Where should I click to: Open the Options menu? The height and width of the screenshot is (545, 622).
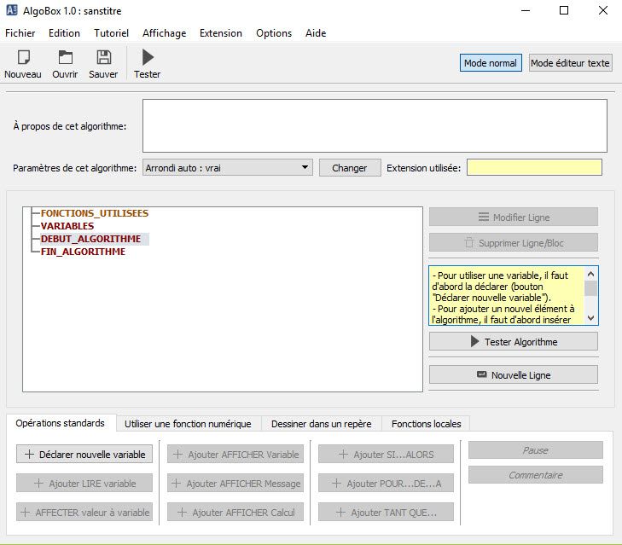tap(274, 33)
